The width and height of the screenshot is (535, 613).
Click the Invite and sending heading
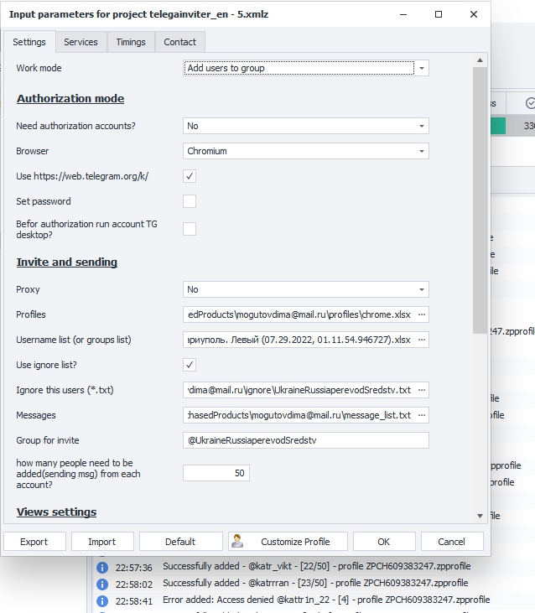(67, 262)
